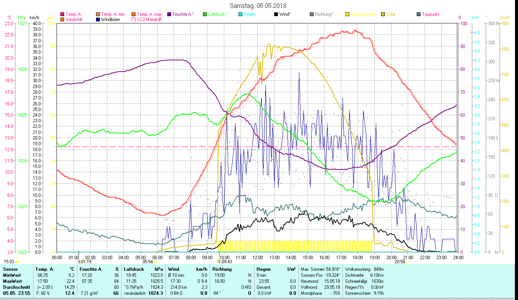
Task: Click the 09:43 marker below the time axis
Action: pyautogui.click(x=226, y=262)
